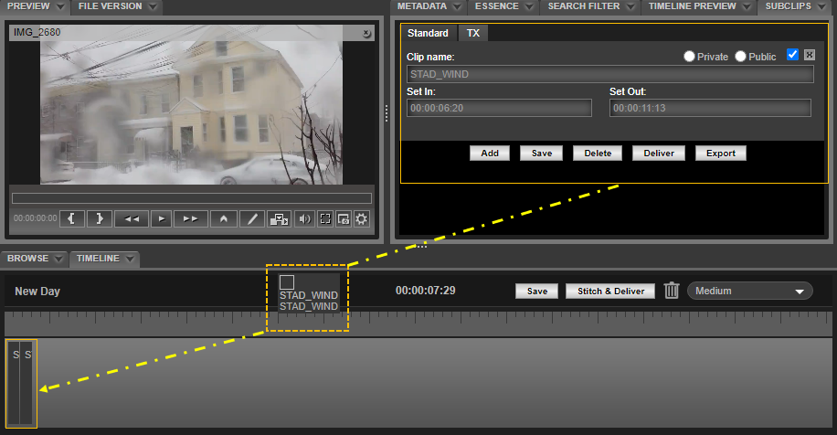Screen dimensions: 837x435
Task: Click the Deliver subclip button
Action: 659,154
